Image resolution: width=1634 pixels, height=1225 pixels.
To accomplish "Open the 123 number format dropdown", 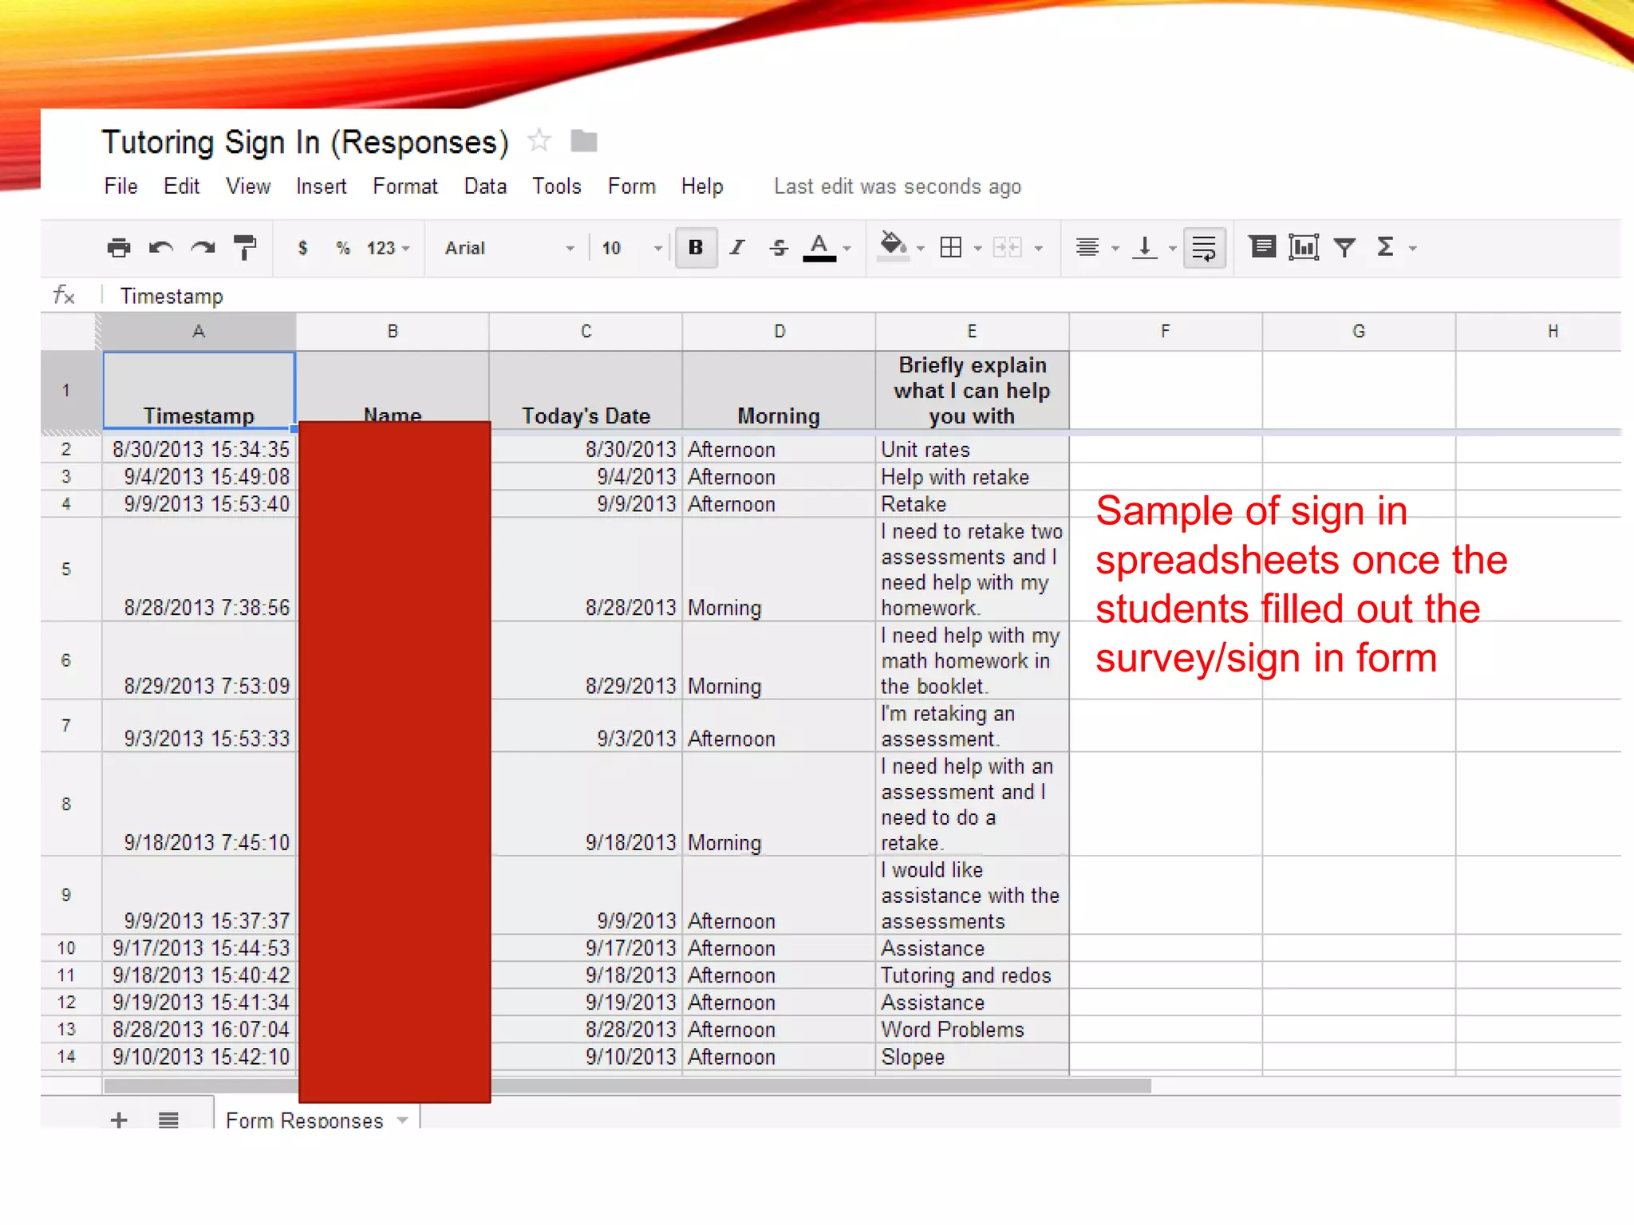I will pyautogui.click(x=388, y=248).
